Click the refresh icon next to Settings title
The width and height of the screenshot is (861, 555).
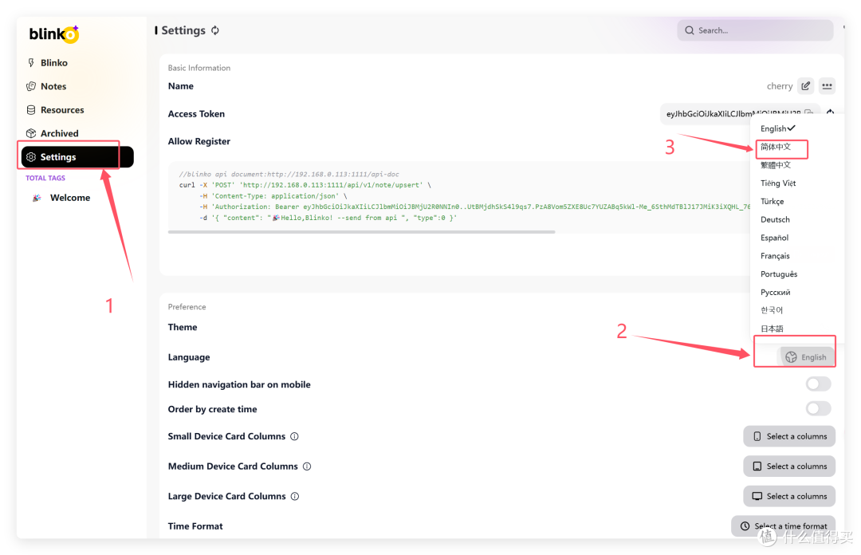[x=215, y=30]
